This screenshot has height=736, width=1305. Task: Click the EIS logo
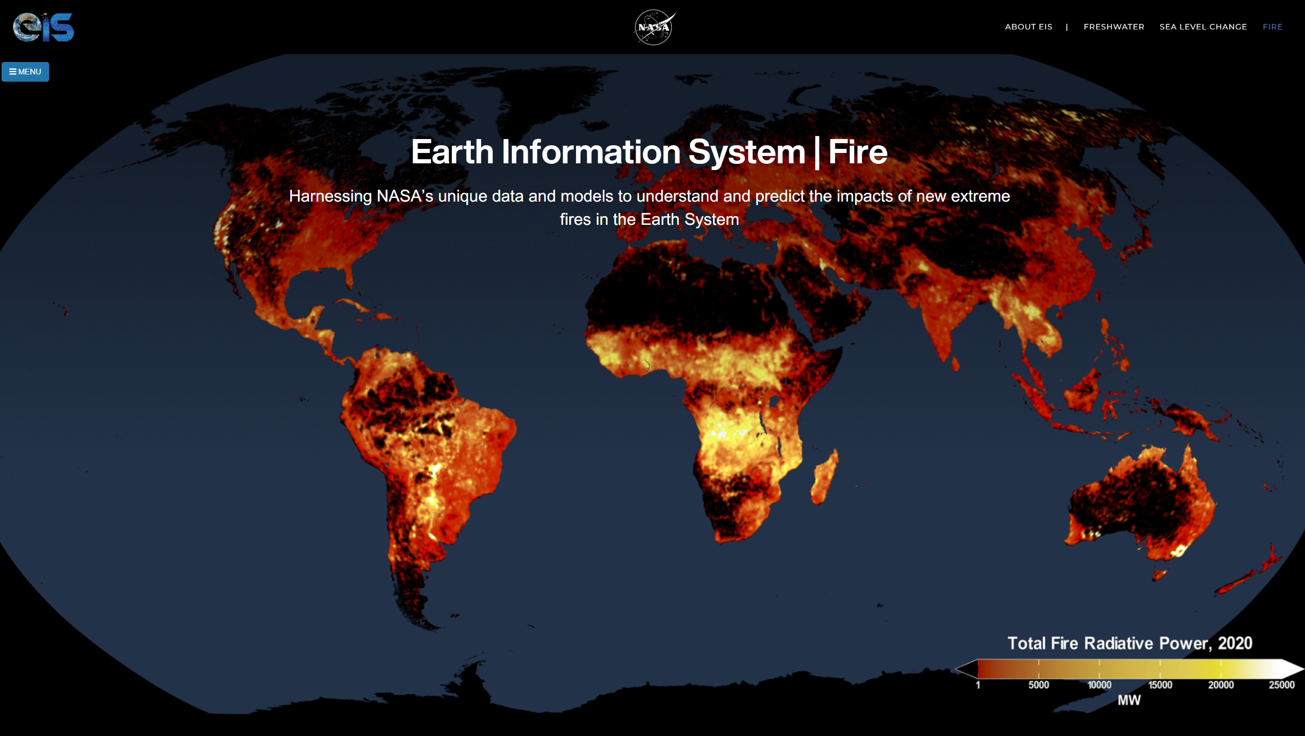click(x=43, y=27)
